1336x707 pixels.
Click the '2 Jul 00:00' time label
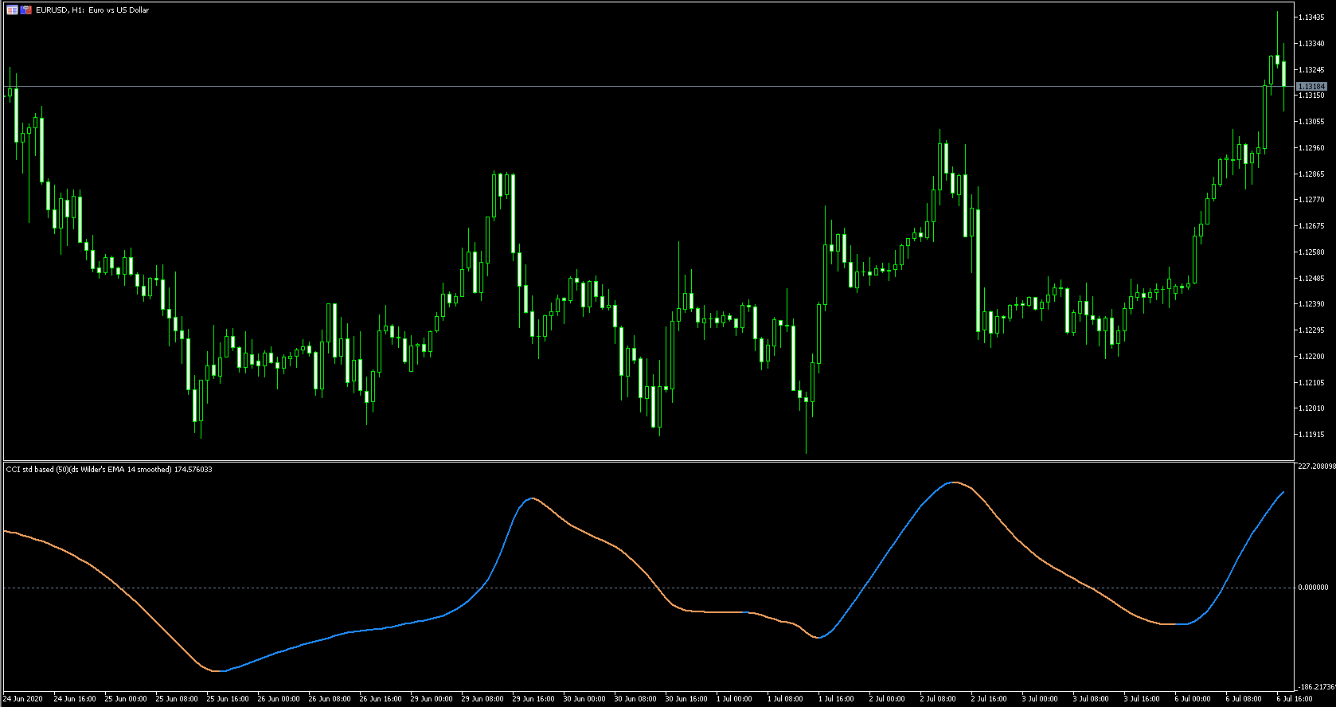pyautogui.click(x=887, y=699)
